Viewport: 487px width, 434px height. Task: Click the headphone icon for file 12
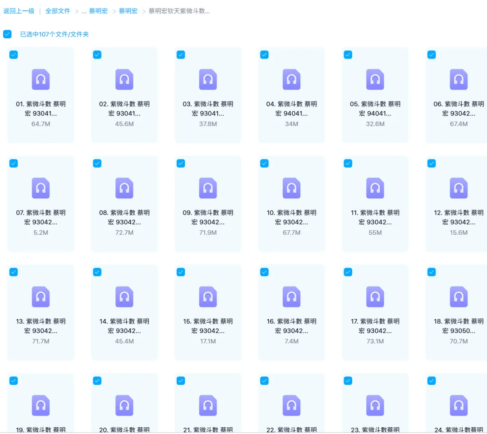[459, 188]
